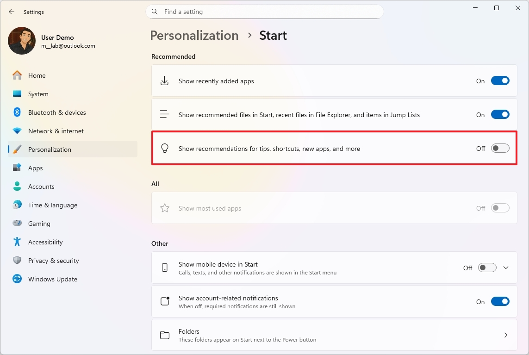Viewport: 529px width, 355px height.
Task: Click the user profile picture
Action: pos(21,41)
